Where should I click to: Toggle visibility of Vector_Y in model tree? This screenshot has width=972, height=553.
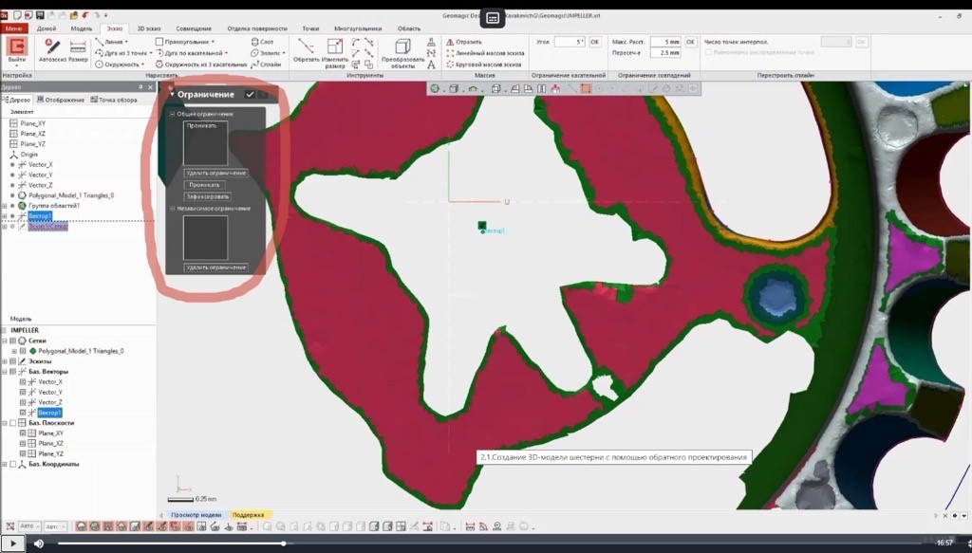pyautogui.click(x=23, y=392)
